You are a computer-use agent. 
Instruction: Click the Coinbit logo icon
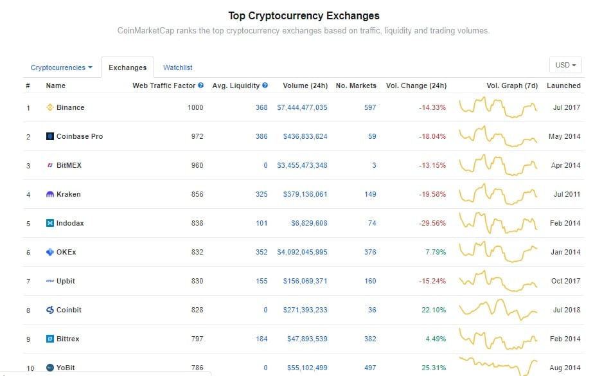tap(50, 310)
